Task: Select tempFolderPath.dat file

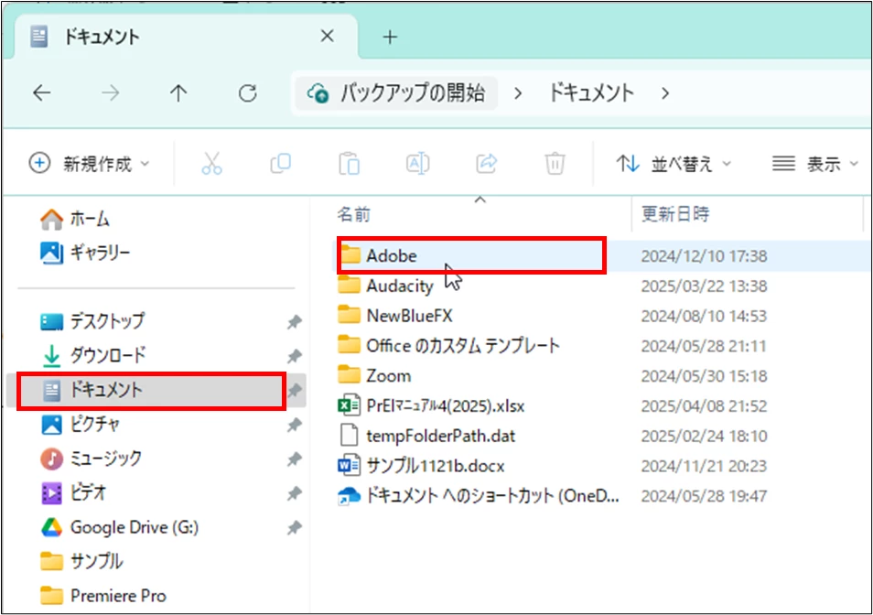Action: pos(426,436)
